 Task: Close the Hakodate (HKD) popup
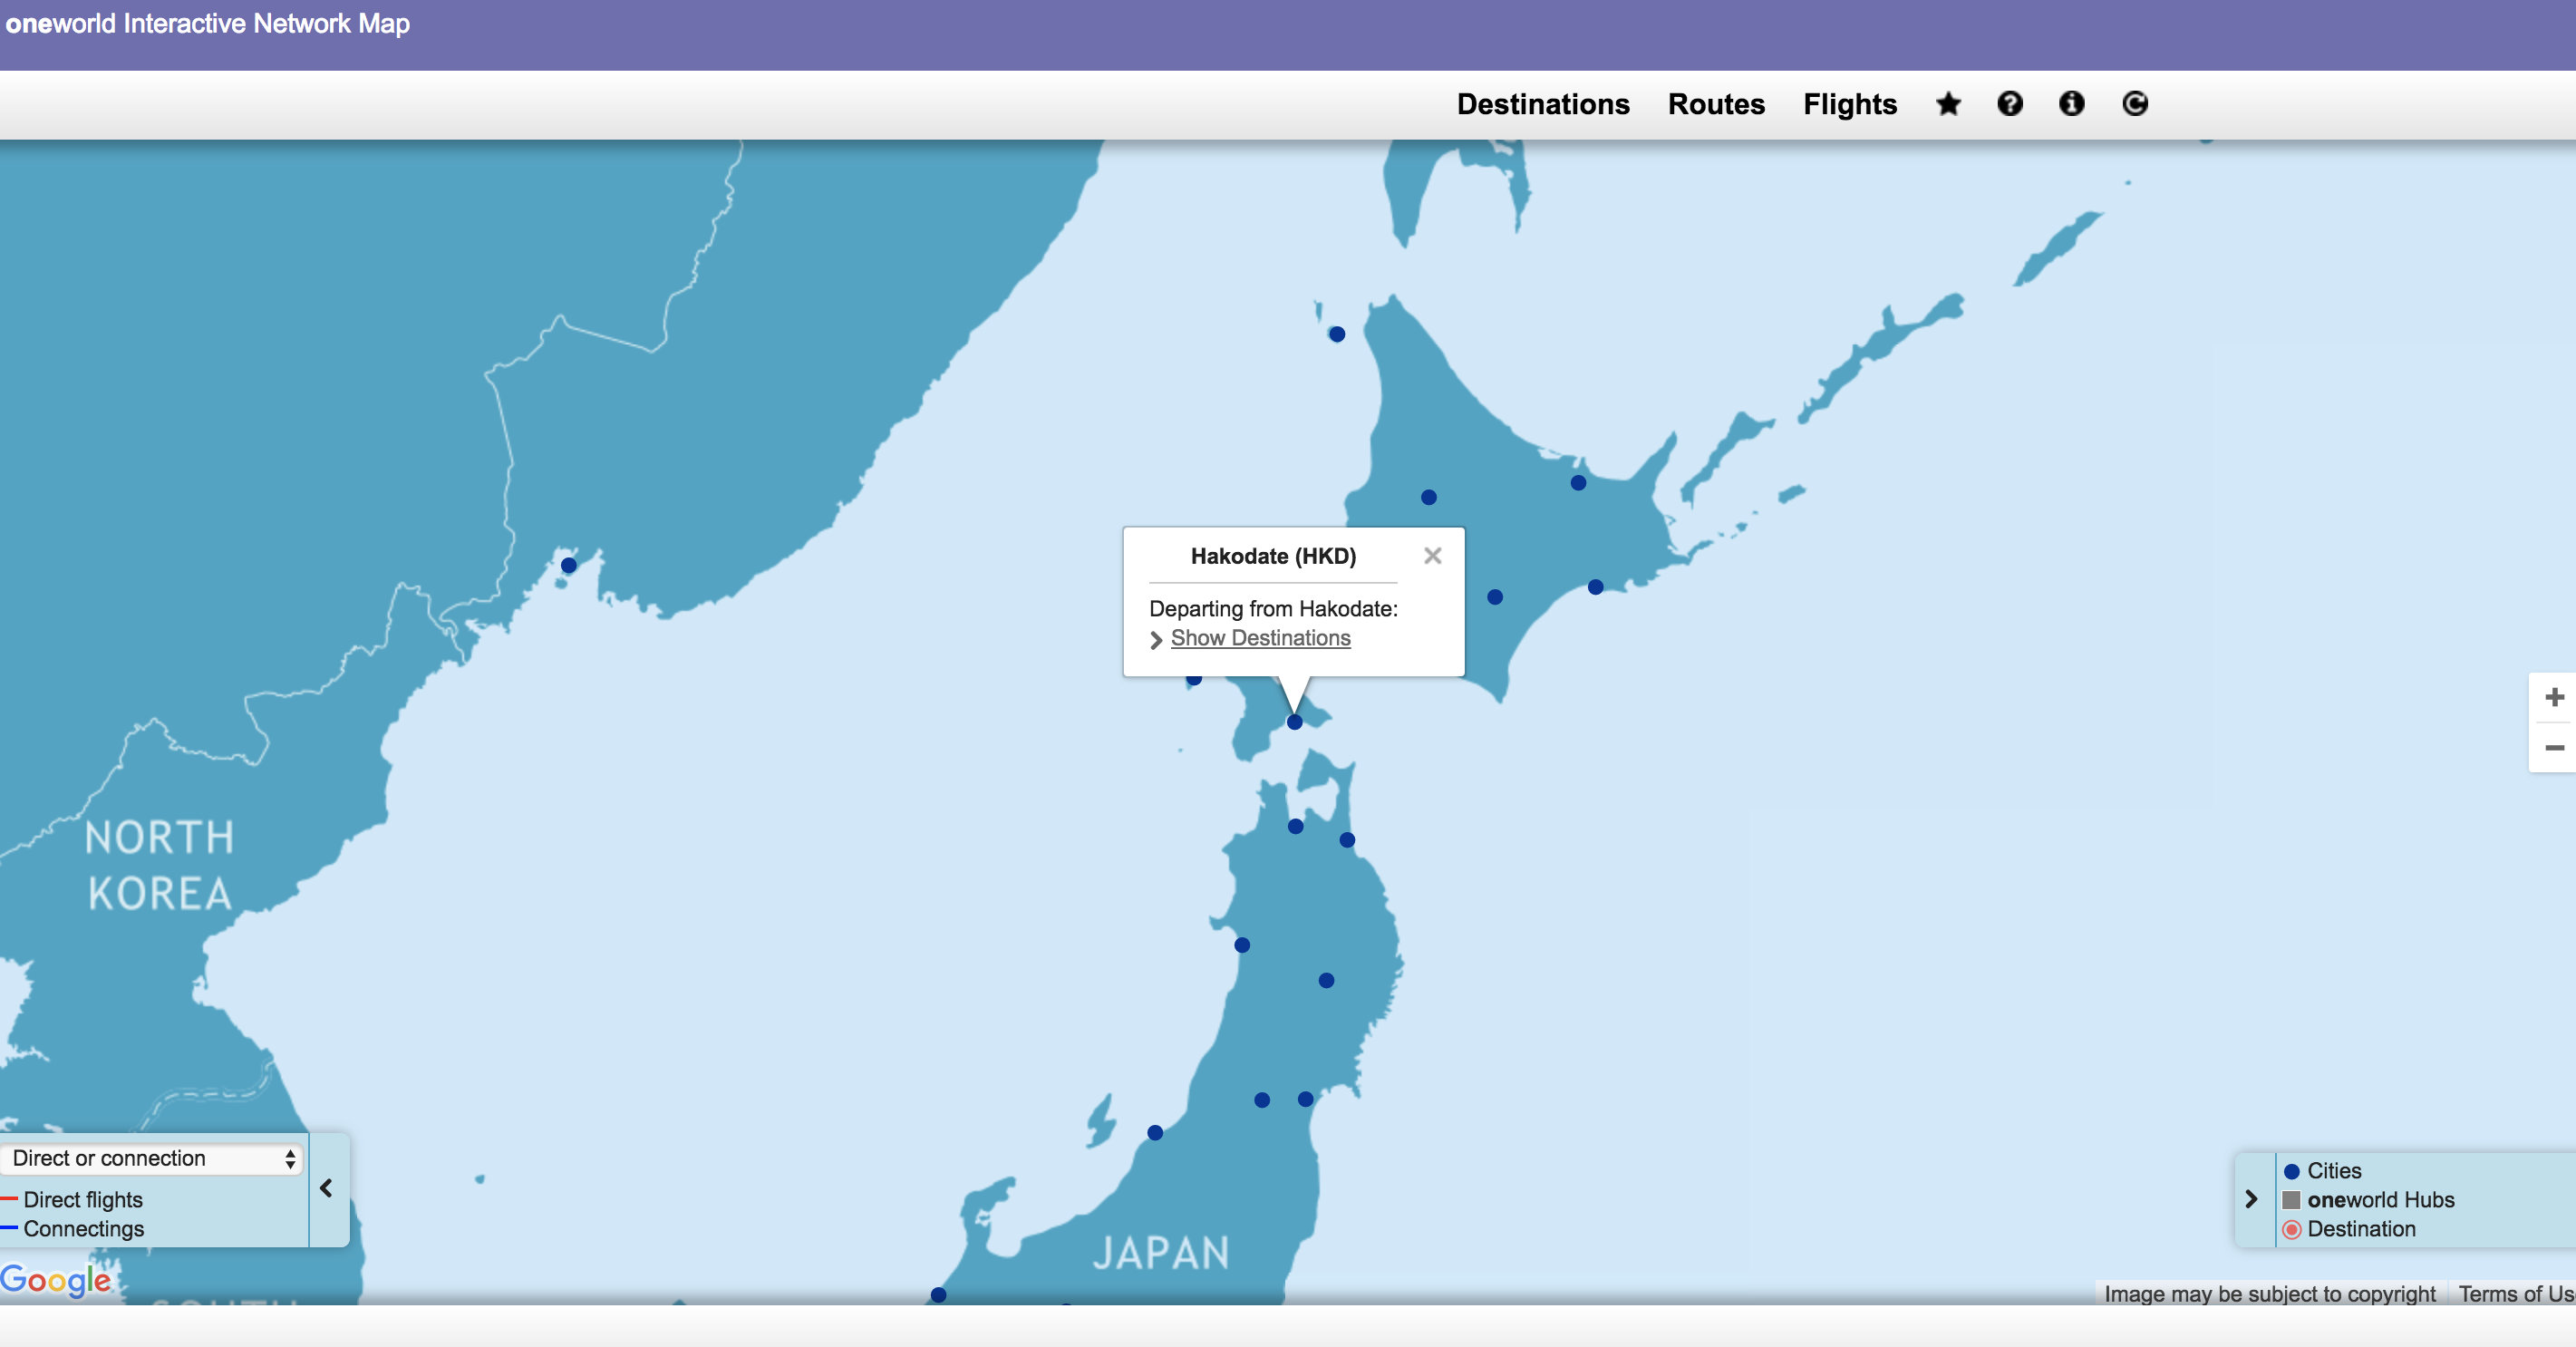click(1432, 556)
